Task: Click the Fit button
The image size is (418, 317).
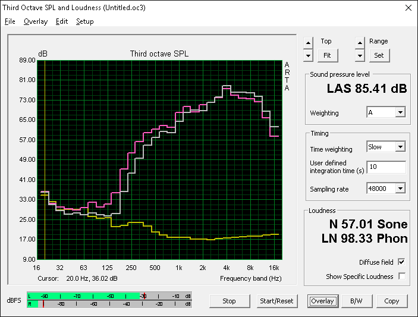Action: (328, 55)
